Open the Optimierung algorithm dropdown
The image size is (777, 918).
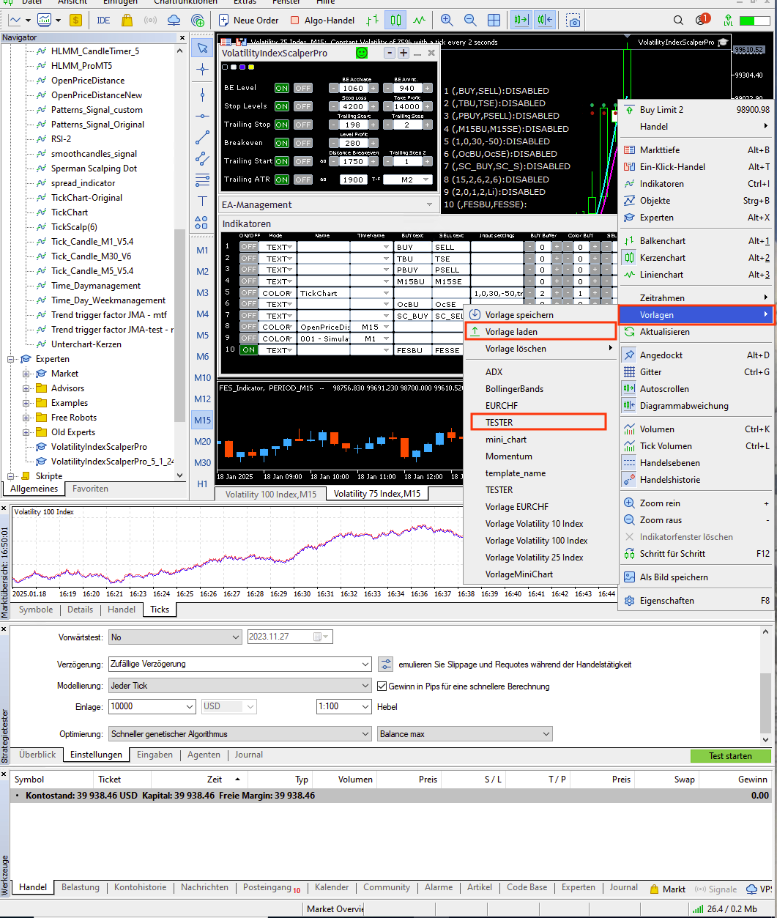240,734
